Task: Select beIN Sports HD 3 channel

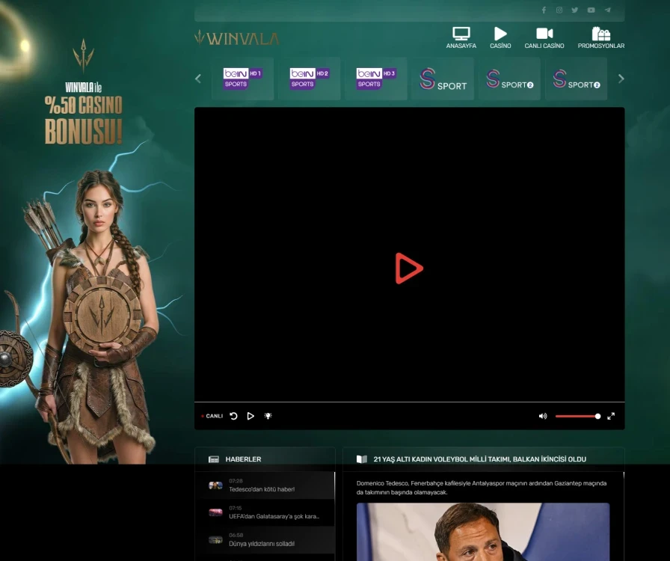Action: click(x=375, y=79)
